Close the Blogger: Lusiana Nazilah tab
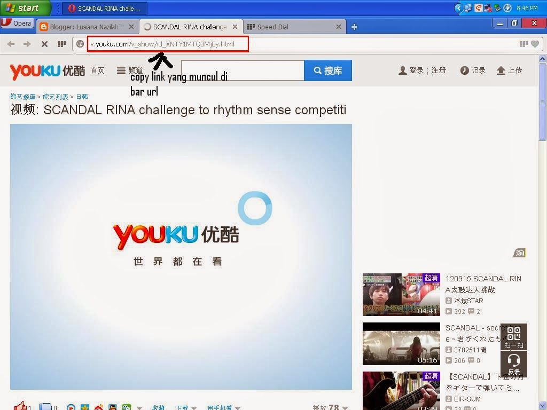The image size is (547, 410). pos(131,27)
